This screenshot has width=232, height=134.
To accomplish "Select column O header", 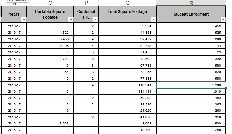I will [50, 3].
